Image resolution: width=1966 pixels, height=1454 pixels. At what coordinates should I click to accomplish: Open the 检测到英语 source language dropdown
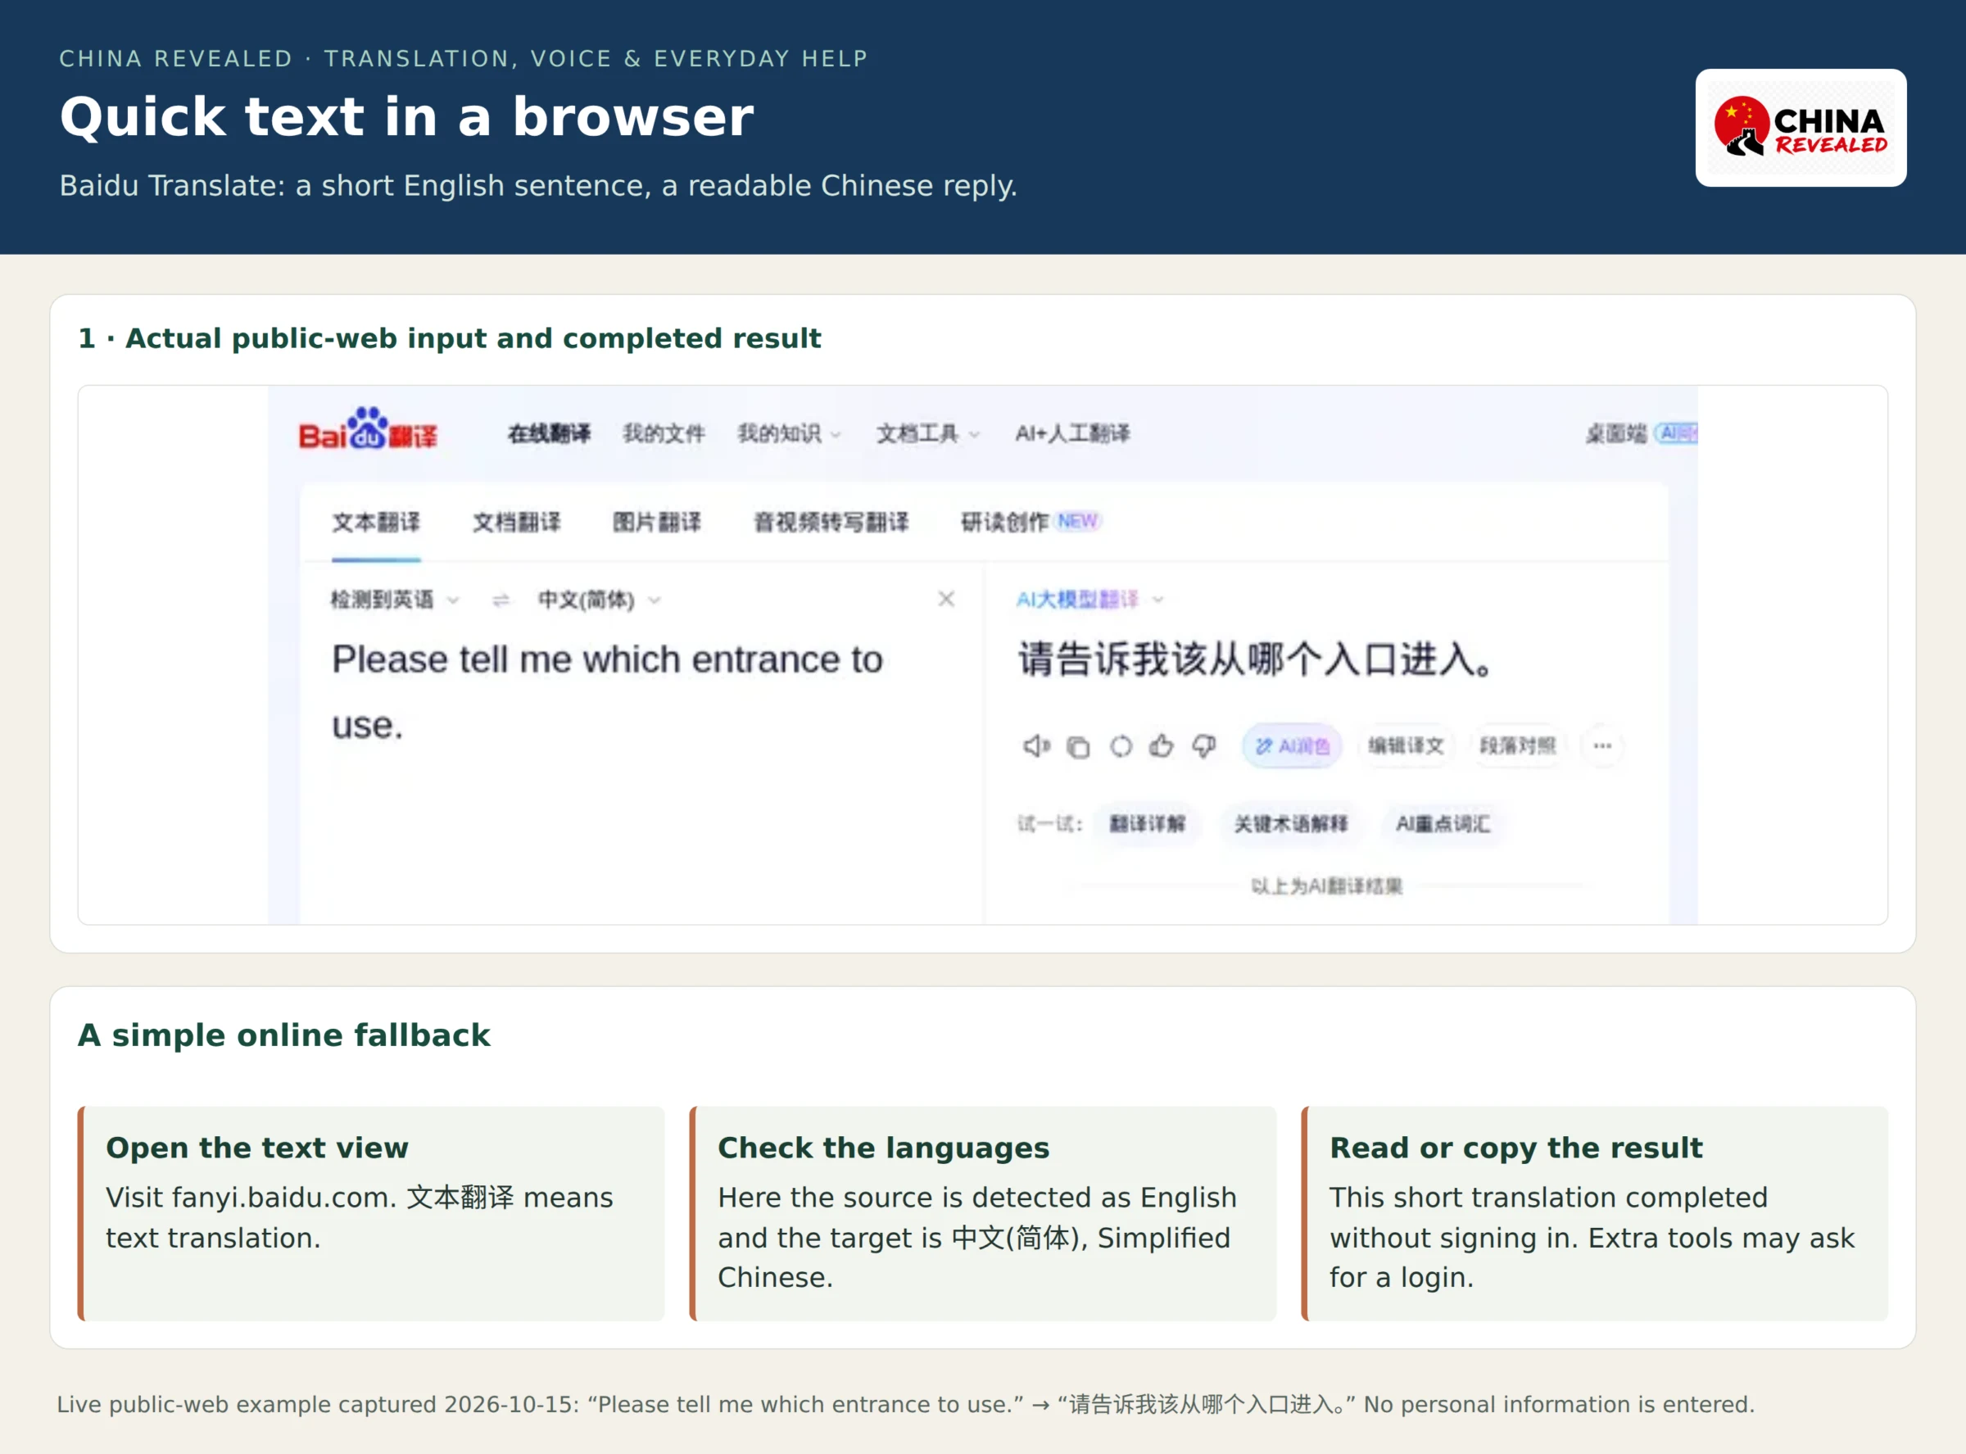pyautogui.click(x=394, y=600)
